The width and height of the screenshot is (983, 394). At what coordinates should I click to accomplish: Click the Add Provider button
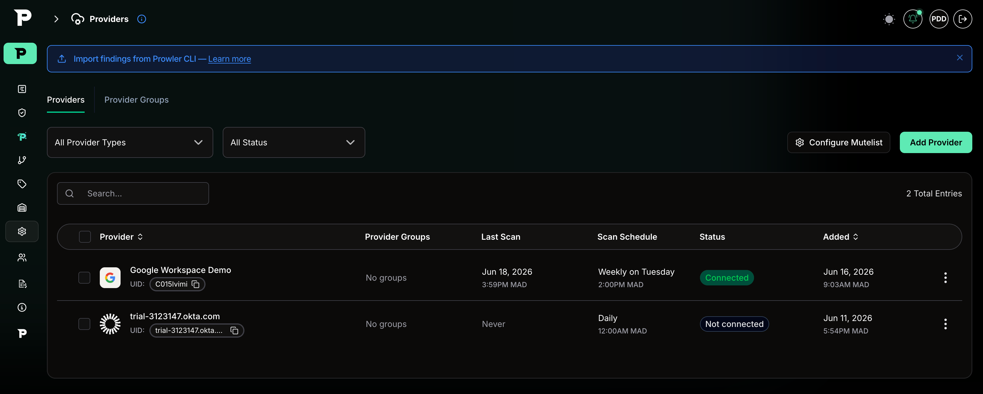coord(936,142)
